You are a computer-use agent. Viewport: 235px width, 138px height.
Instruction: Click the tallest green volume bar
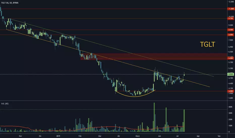point(154,117)
